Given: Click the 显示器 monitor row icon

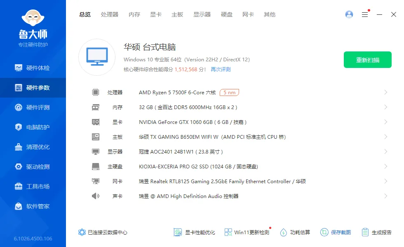Looking at the screenshot, I should [x=96, y=151].
